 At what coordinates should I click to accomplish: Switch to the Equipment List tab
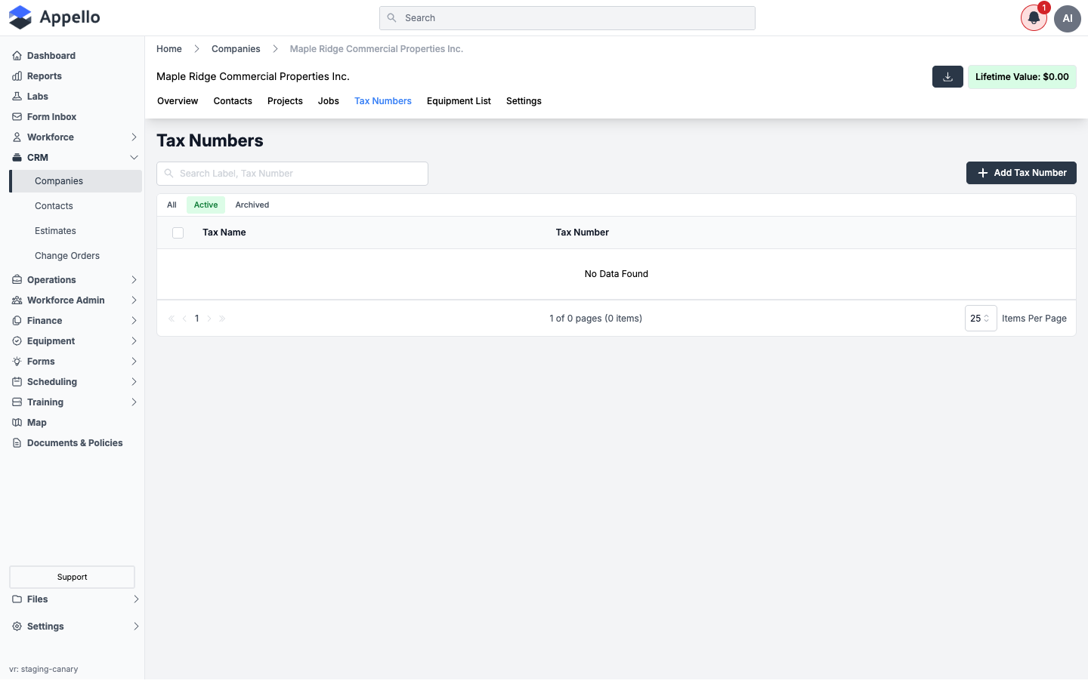click(459, 101)
